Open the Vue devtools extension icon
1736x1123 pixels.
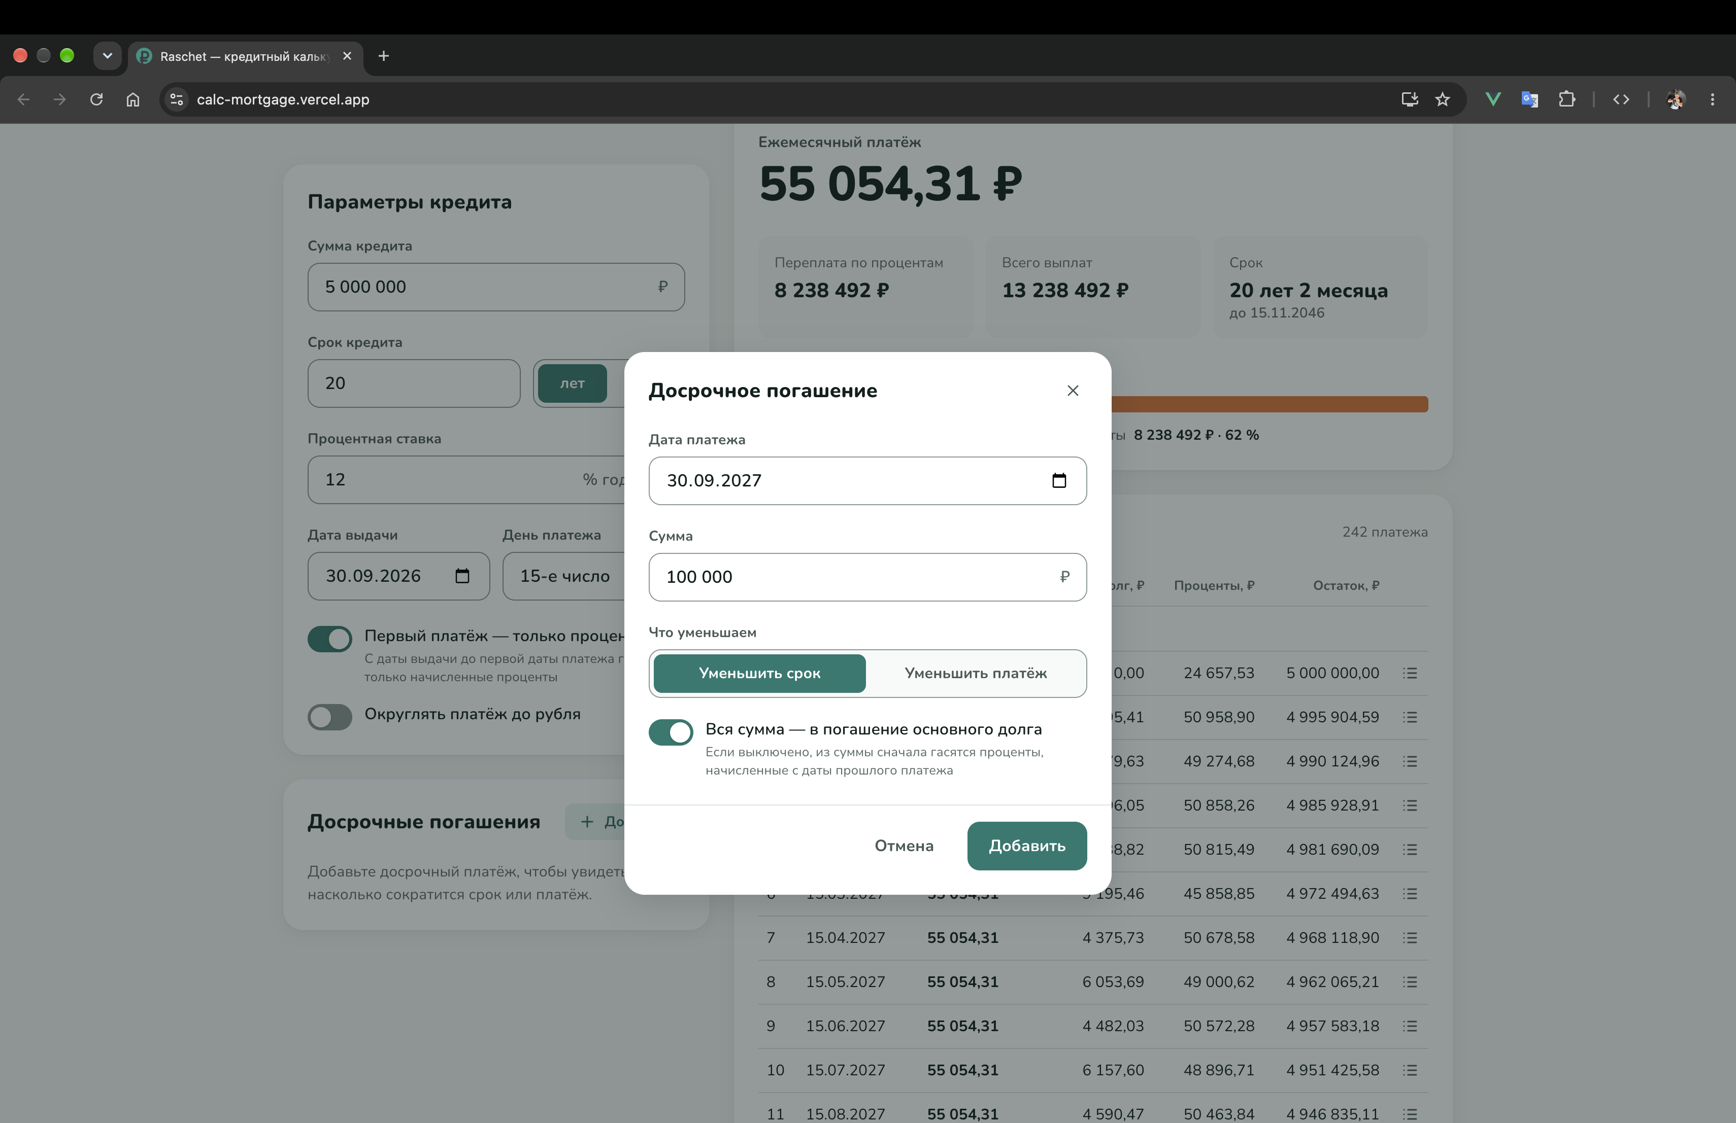pos(1493,99)
